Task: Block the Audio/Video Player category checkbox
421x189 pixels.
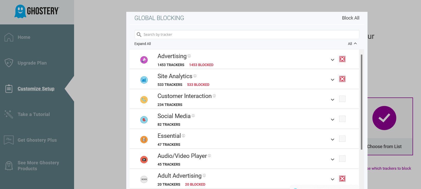Action: tap(342, 159)
